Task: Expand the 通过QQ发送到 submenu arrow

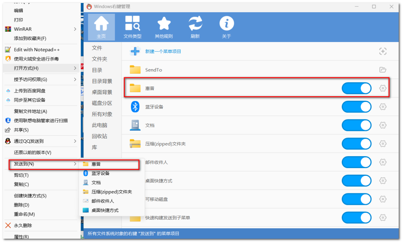Action: click(x=75, y=141)
